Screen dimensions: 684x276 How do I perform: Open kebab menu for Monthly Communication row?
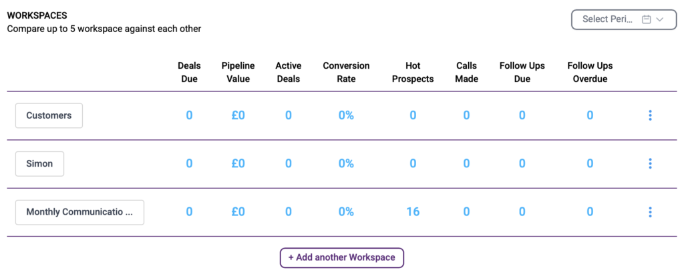click(x=650, y=212)
